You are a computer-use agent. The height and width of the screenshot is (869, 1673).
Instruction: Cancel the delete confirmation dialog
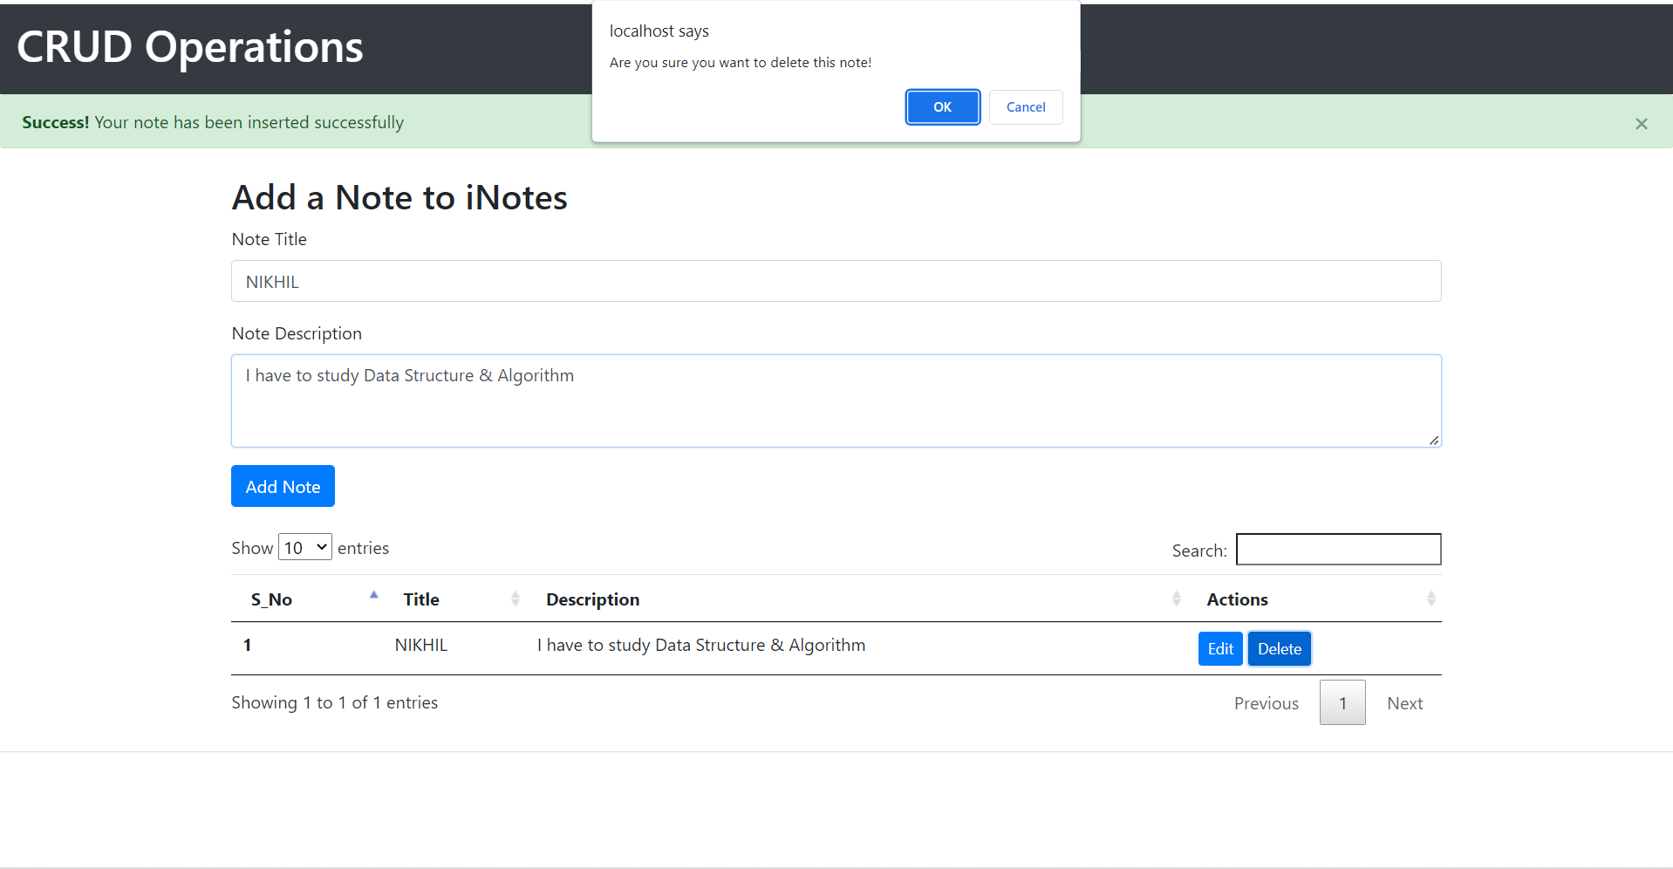coord(1026,107)
